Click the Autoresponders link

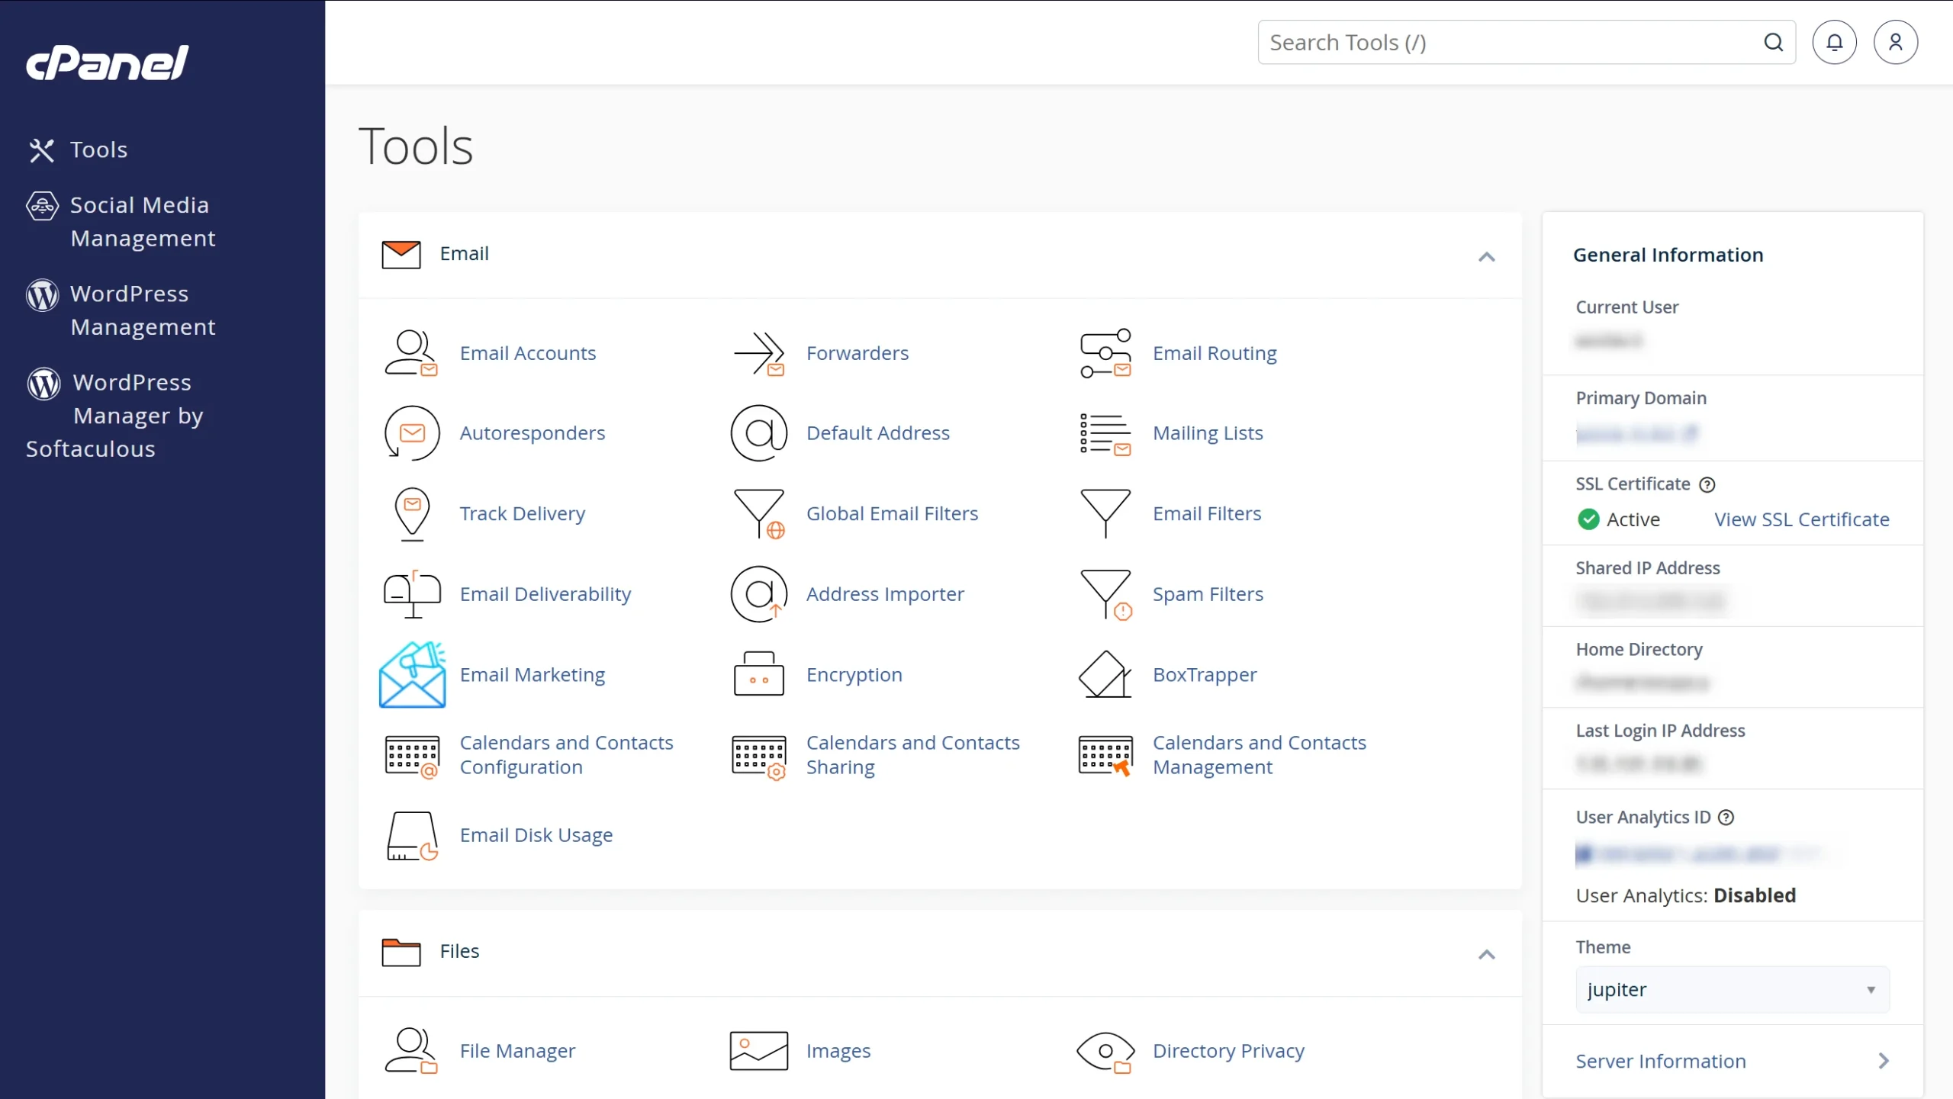(x=532, y=433)
